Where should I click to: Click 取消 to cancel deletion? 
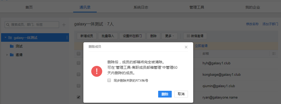click(x=181, y=94)
